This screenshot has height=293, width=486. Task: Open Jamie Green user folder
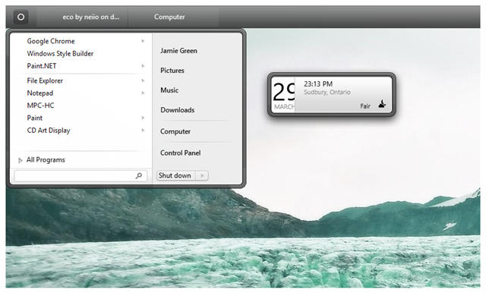[x=178, y=51]
